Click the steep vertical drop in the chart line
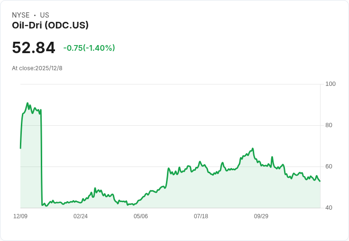The image size is (349, 241). [x=42, y=157]
